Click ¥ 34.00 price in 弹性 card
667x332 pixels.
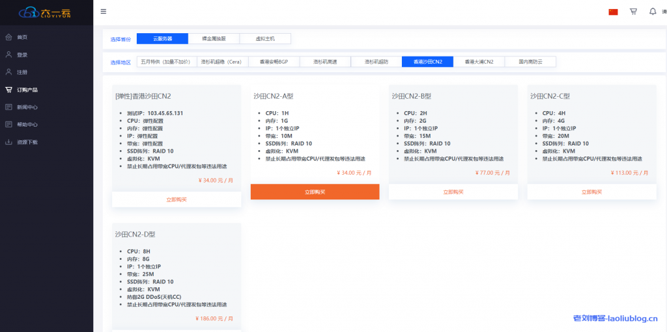pos(216,180)
